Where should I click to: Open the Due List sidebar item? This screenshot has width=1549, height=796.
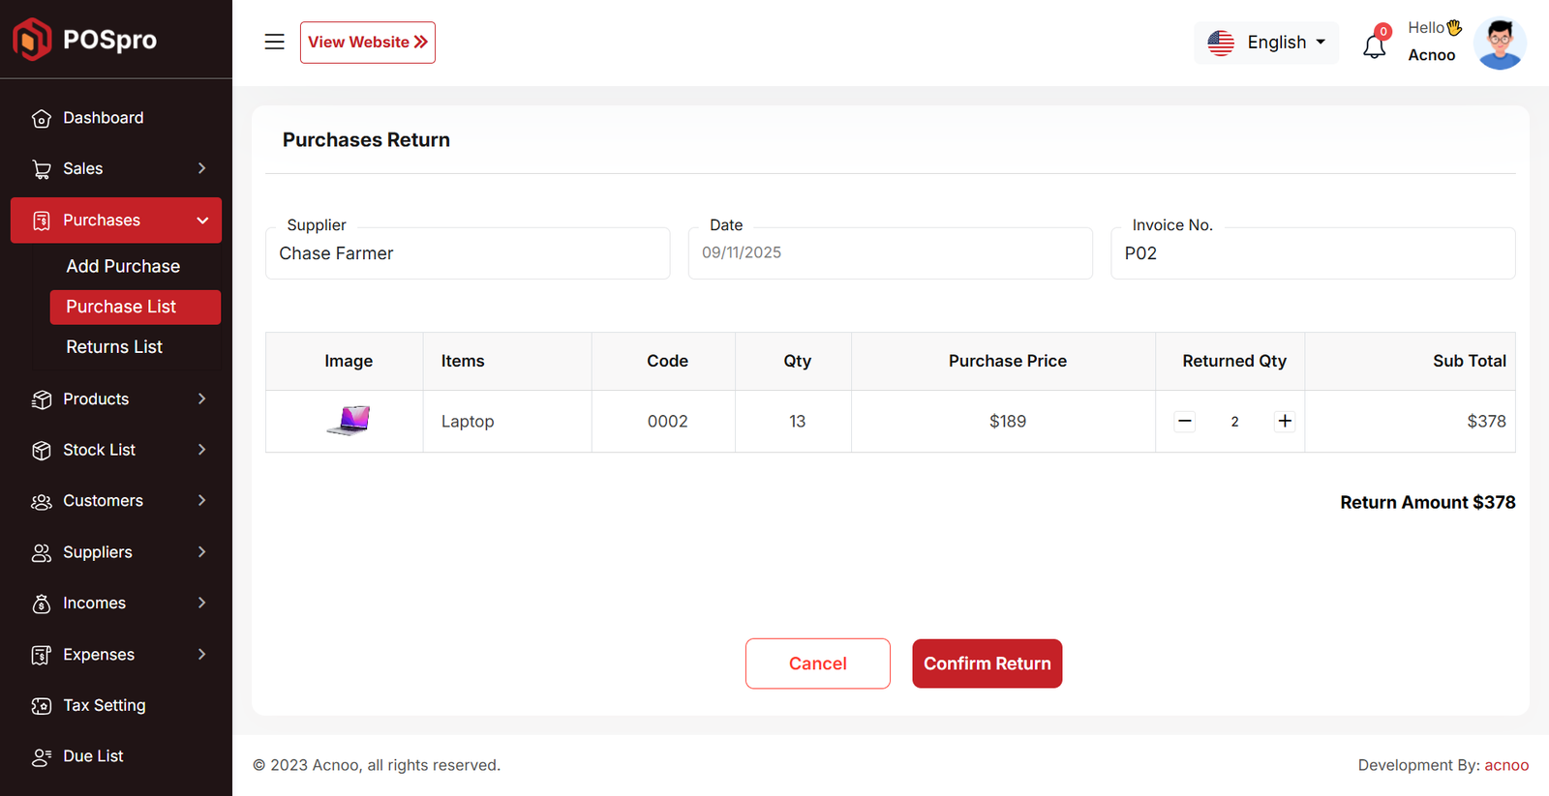[x=93, y=756]
